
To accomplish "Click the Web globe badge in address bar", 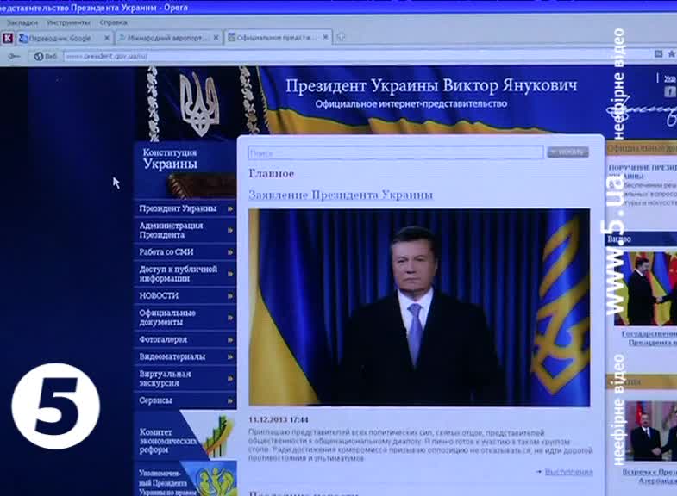I will (45, 56).
